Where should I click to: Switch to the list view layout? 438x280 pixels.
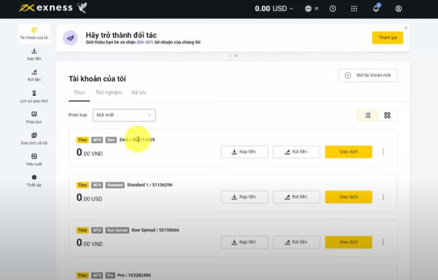(367, 115)
